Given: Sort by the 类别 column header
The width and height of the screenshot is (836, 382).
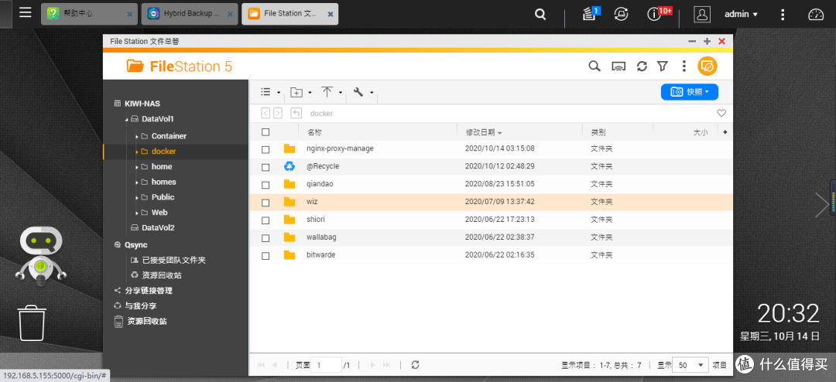Looking at the screenshot, I should pos(598,132).
